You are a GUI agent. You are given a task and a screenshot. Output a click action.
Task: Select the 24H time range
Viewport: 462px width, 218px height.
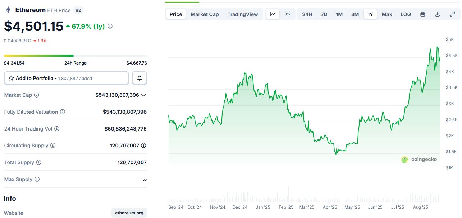(307, 14)
